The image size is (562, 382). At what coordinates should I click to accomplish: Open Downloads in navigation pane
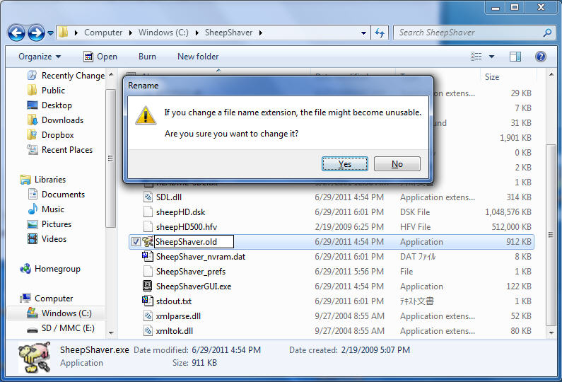pyautogui.click(x=55, y=120)
